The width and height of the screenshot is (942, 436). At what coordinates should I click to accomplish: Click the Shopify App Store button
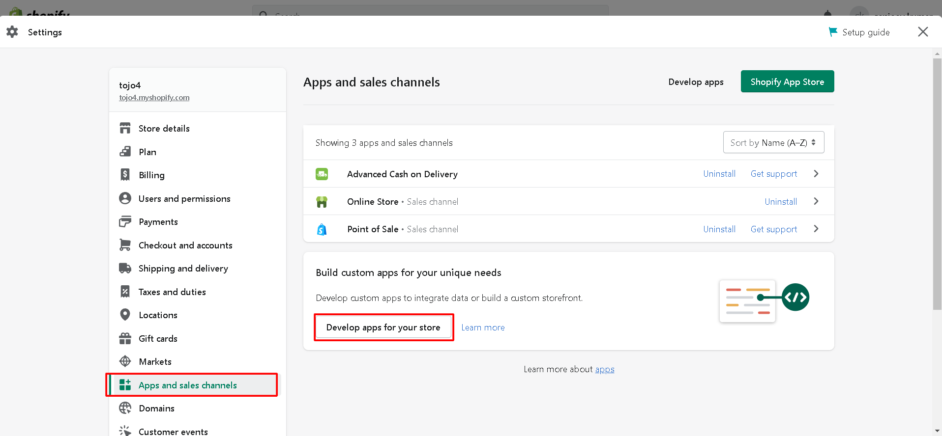[787, 82]
